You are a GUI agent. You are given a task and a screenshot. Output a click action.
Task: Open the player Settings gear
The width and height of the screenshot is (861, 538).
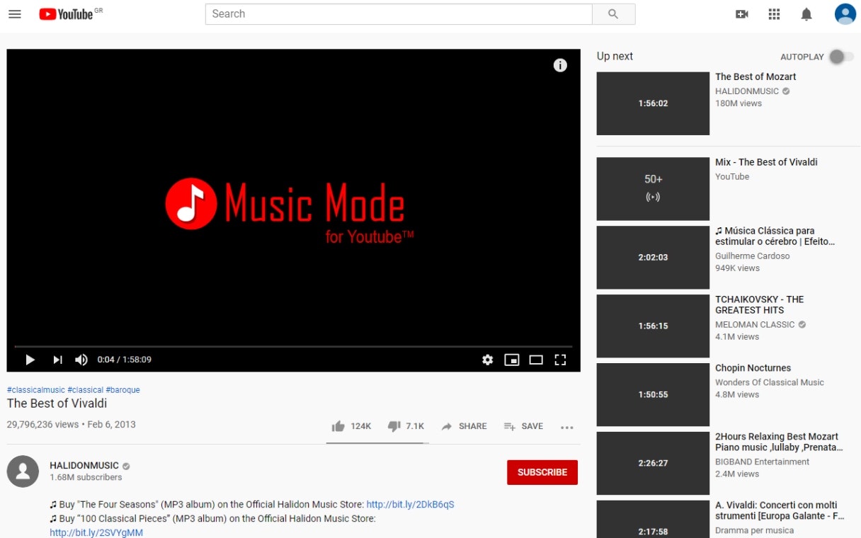[487, 360]
